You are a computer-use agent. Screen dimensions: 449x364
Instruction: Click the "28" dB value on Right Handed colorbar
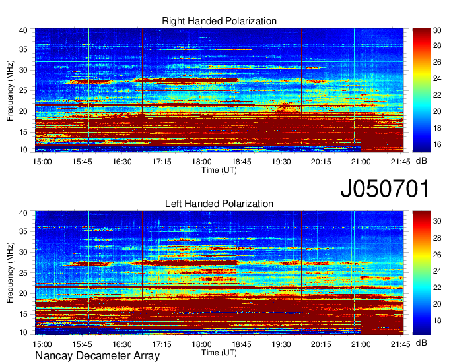pos(437,45)
